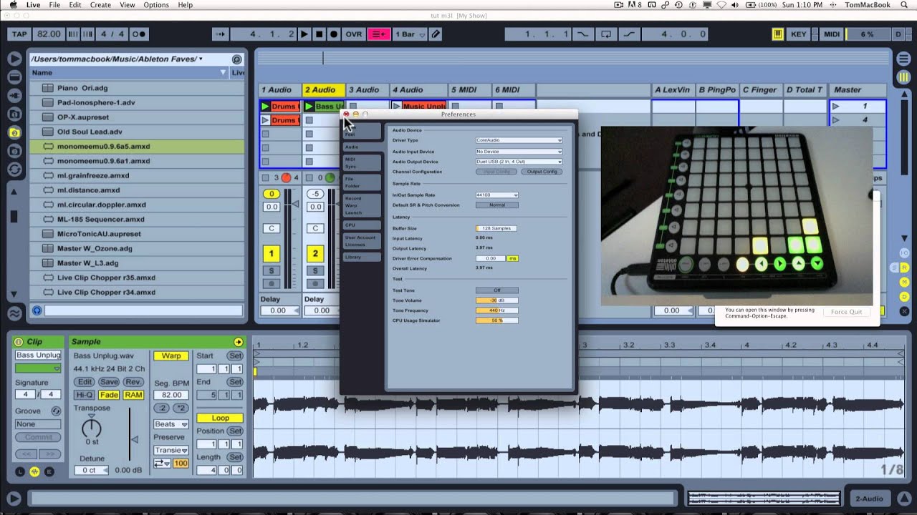Image resolution: width=917 pixels, height=515 pixels.
Task: Start playback with the transport Play button
Action: 304,34
